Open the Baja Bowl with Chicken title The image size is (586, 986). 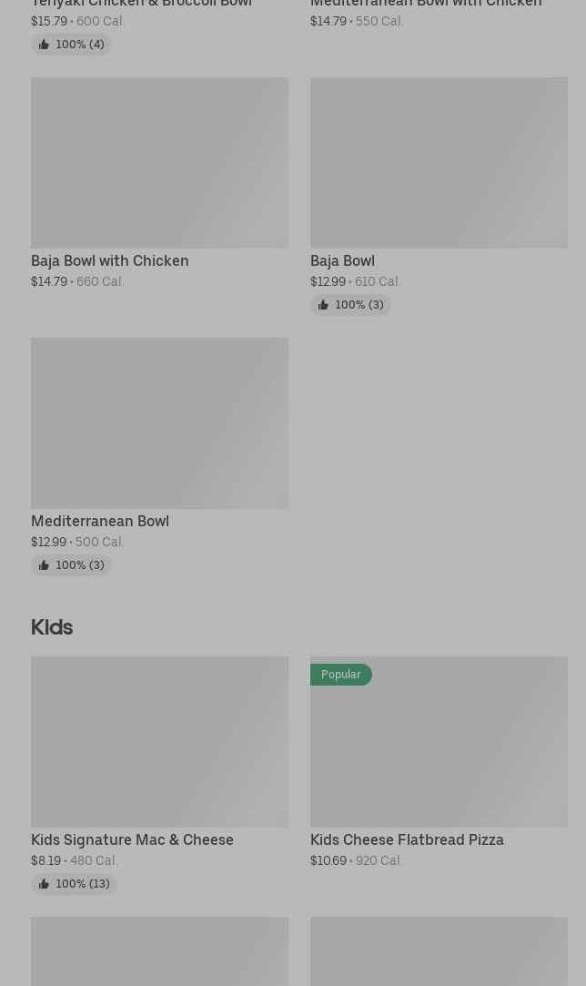tap(110, 260)
